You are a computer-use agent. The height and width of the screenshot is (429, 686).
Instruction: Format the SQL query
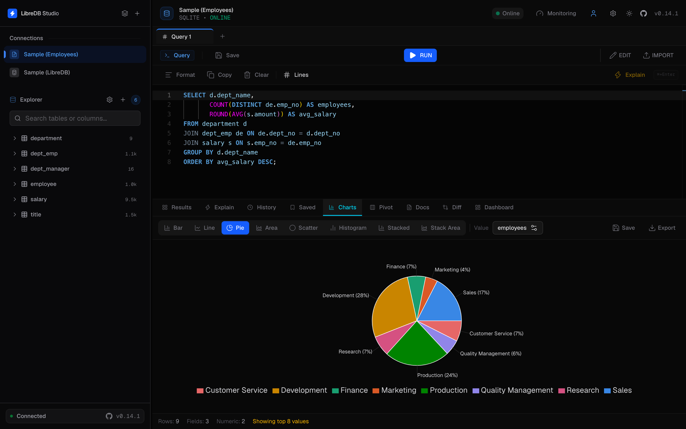(180, 75)
